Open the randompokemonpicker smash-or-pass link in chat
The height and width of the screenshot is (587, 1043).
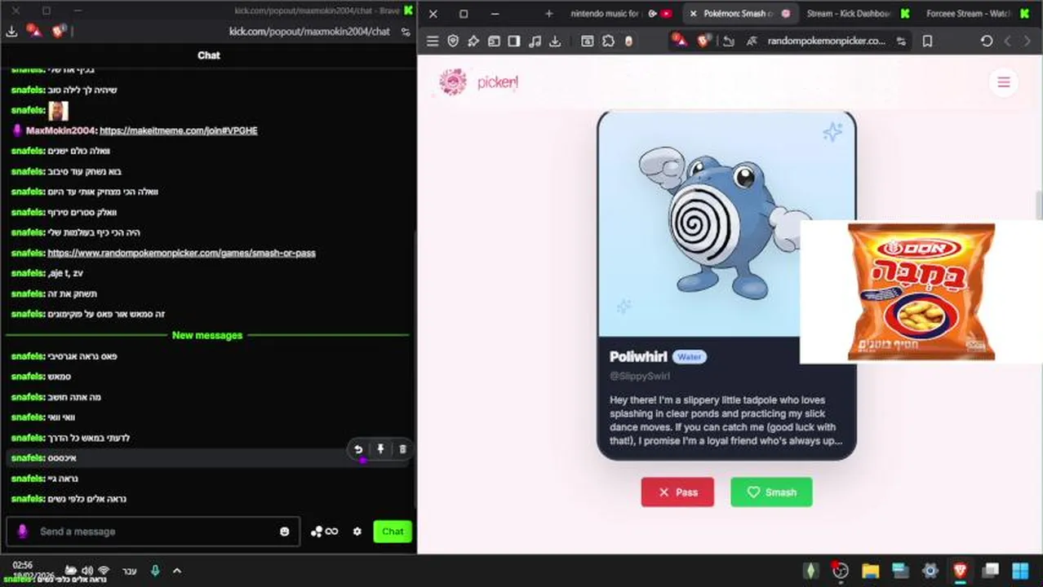coord(181,253)
